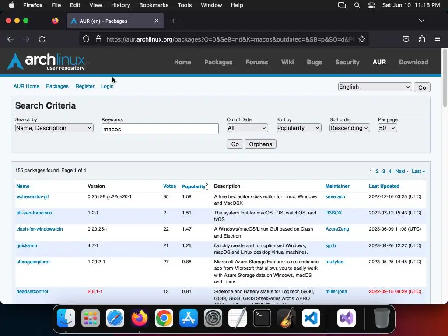Open the Extensions puzzle icon
This screenshot has width=448, height=336.
click(x=422, y=39)
